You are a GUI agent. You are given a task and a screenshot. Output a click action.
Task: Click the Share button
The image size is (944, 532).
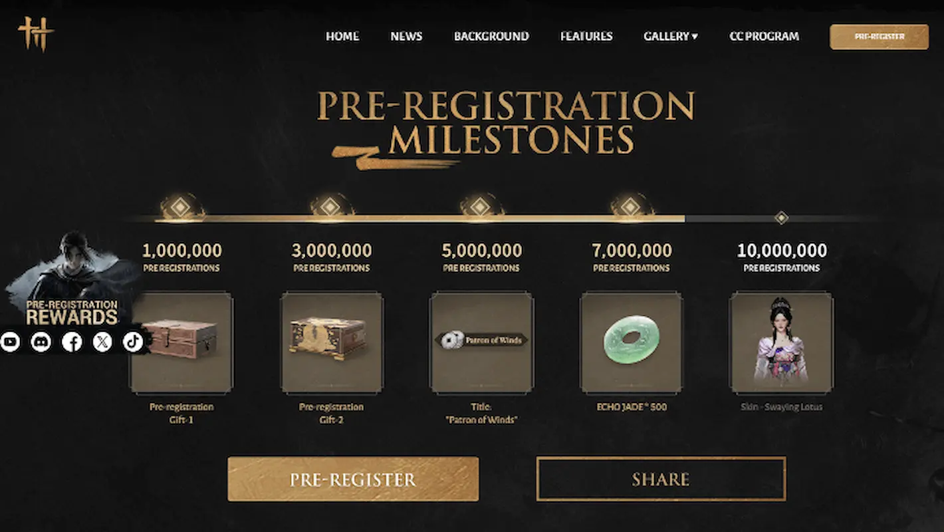pyautogui.click(x=661, y=479)
